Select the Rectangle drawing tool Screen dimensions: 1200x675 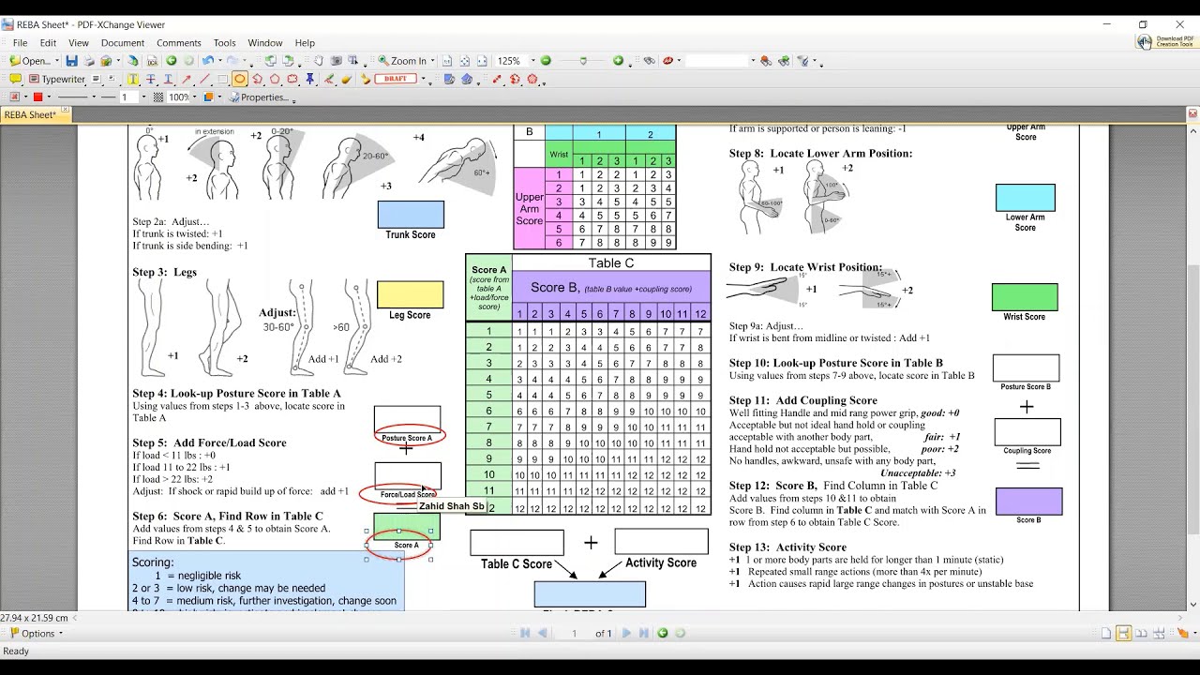(x=222, y=80)
